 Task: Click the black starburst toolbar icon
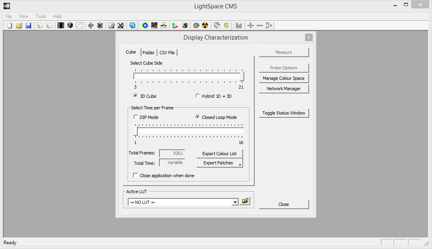(x=100, y=26)
